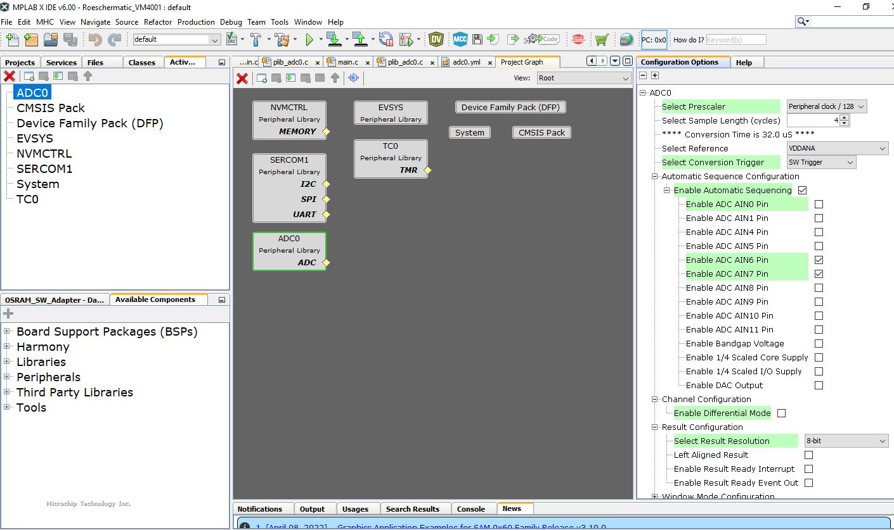Open the MPLAB Discover icon
Image resolution: width=894 pixels, height=530 pixels.
tap(578, 39)
